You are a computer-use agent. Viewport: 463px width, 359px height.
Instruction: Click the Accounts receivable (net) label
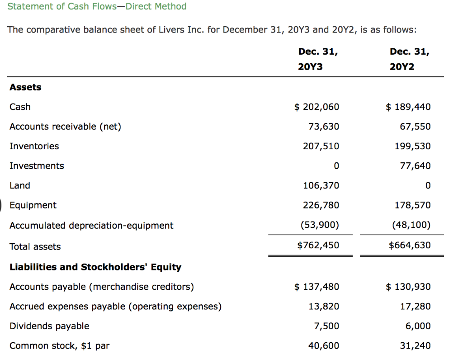(x=65, y=126)
